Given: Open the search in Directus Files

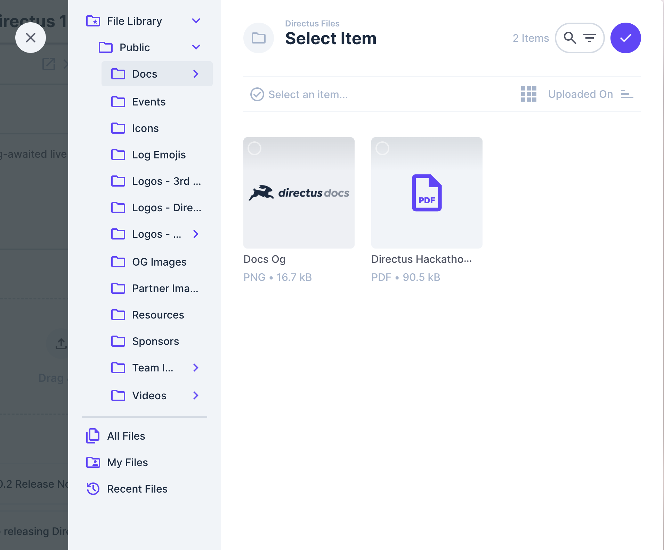Looking at the screenshot, I should pos(569,38).
